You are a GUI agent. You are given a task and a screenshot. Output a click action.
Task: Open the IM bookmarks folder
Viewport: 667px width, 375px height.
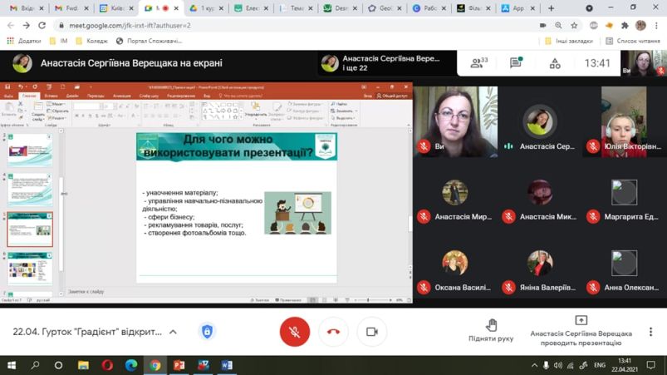59,41
